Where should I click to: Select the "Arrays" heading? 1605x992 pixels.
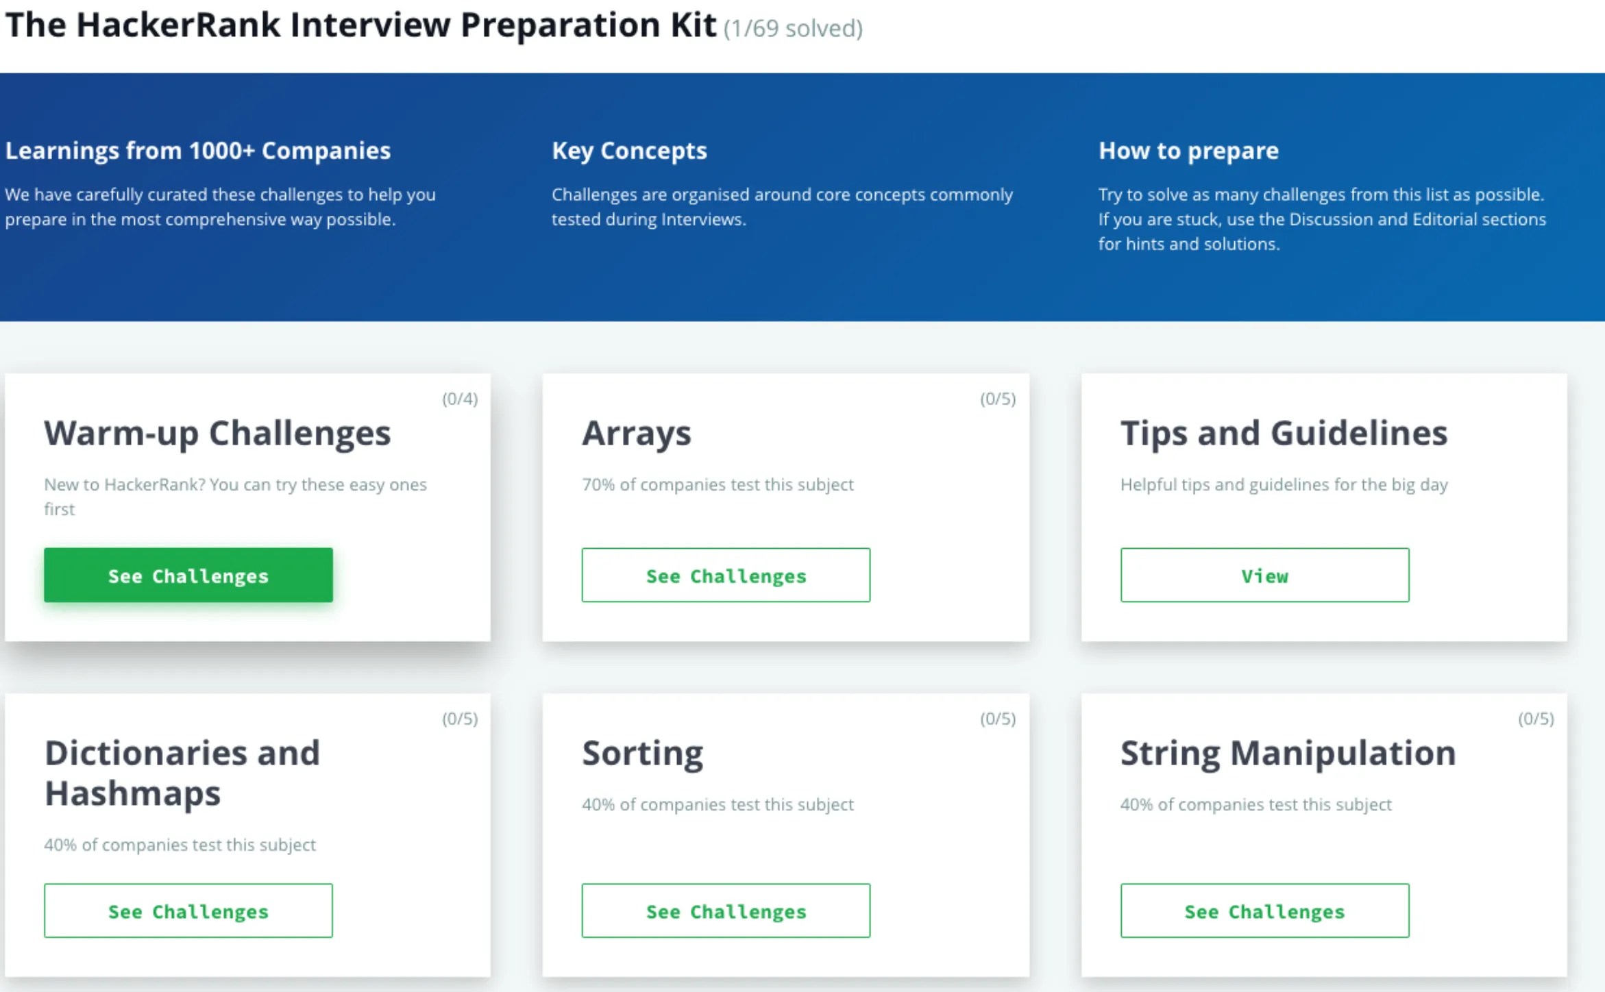(637, 432)
